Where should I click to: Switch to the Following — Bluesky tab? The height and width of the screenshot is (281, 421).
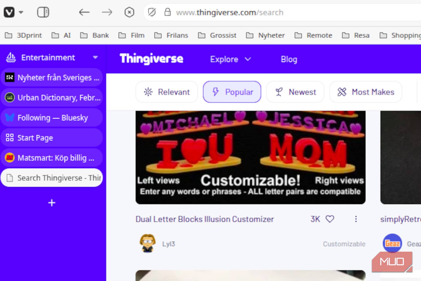click(52, 118)
